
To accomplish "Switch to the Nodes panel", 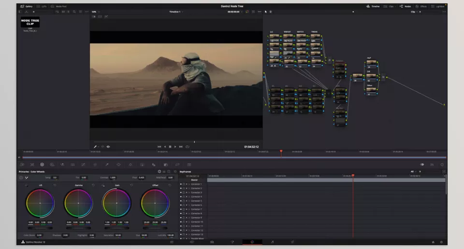I will click(405, 6).
